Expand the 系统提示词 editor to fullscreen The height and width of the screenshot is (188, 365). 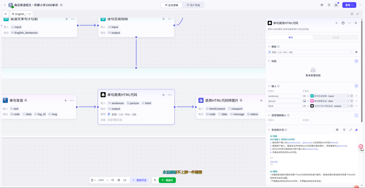350,130
